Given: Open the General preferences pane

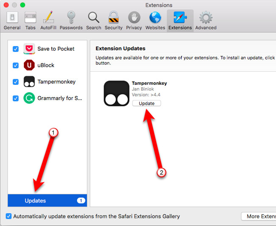Looking at the screenshot, I should pos(12,20).
